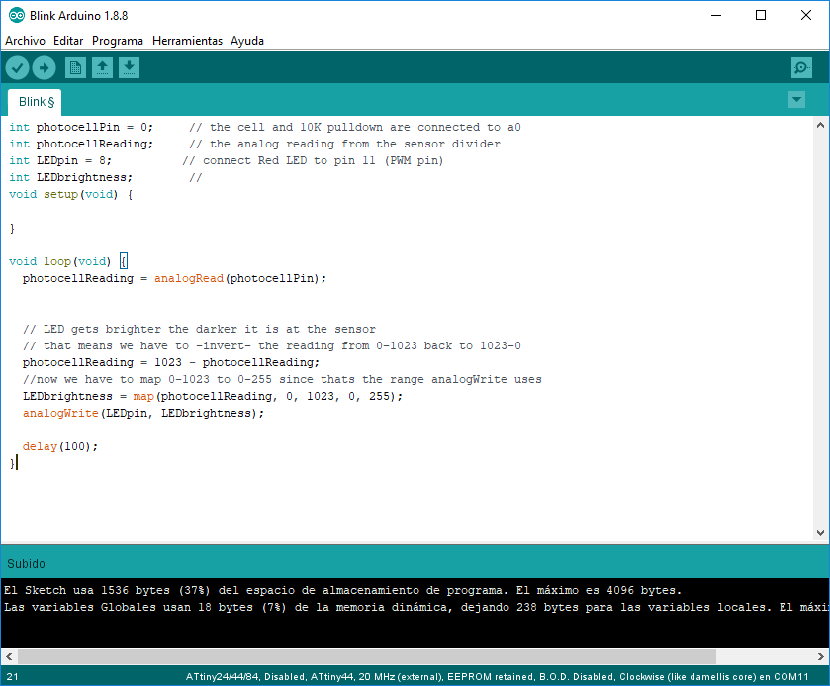
Task: Click the console scroll left arrow
Action: [9, 657]
